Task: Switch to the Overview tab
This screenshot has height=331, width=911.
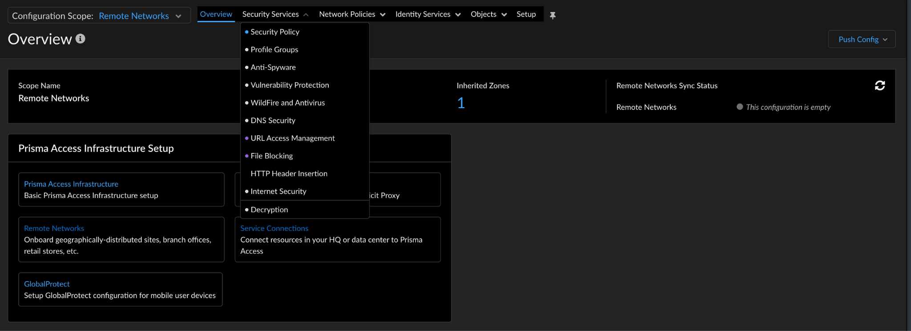Action: pos(216,14)
